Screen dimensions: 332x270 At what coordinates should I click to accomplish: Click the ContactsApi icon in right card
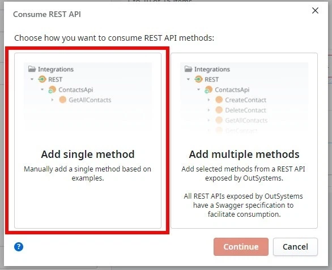point(208,89)
